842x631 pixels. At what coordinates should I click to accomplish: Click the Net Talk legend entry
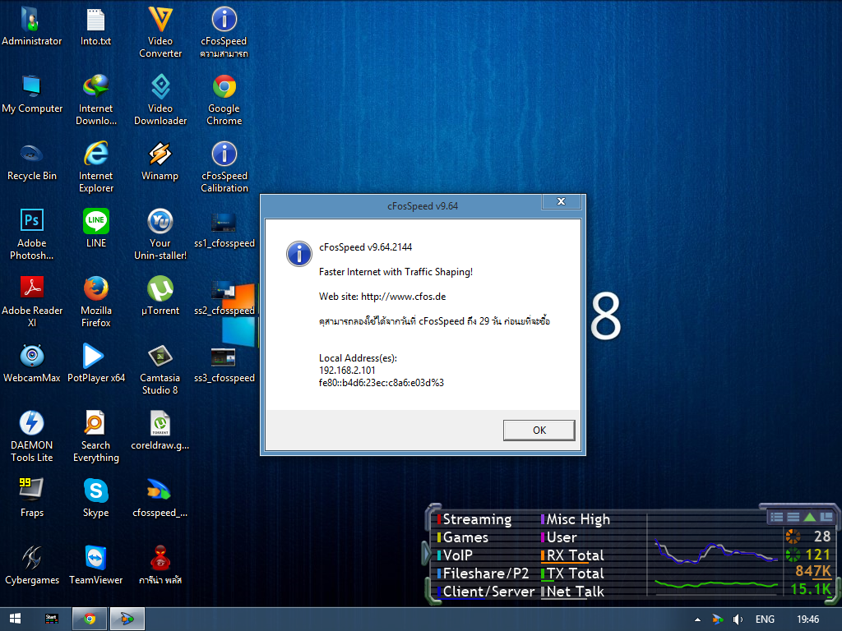pyautogui.click(x=572, y=592)
